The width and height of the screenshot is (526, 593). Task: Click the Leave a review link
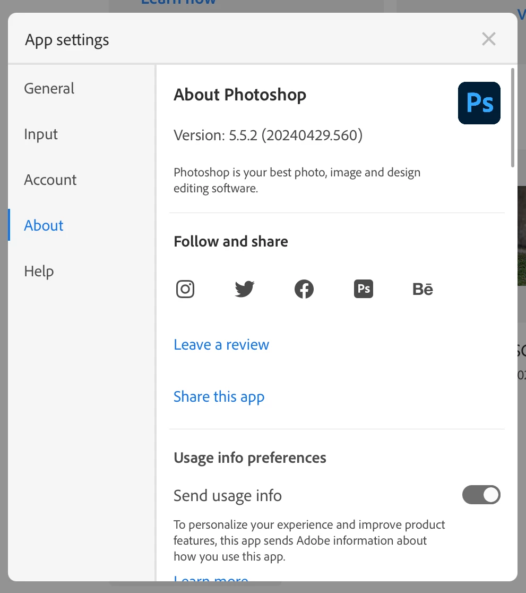(x=221, y=344)
